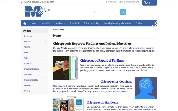Open the Home navigation menu item
This screenshot has width=178, height=111.
coord(34,23)
